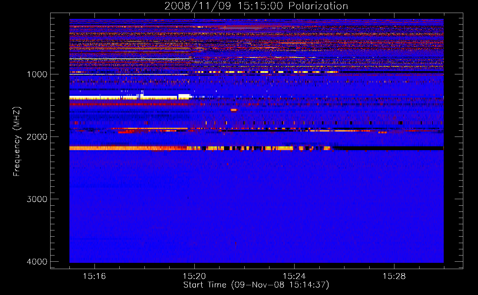This screenshot has width=478, height=295.
Task: Click the 1000 frequency tick label
Action: (x=37, y=74)
